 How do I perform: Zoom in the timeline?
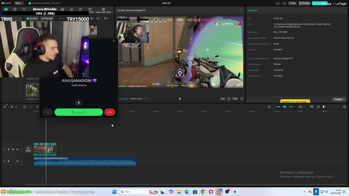tap(344, 107)
